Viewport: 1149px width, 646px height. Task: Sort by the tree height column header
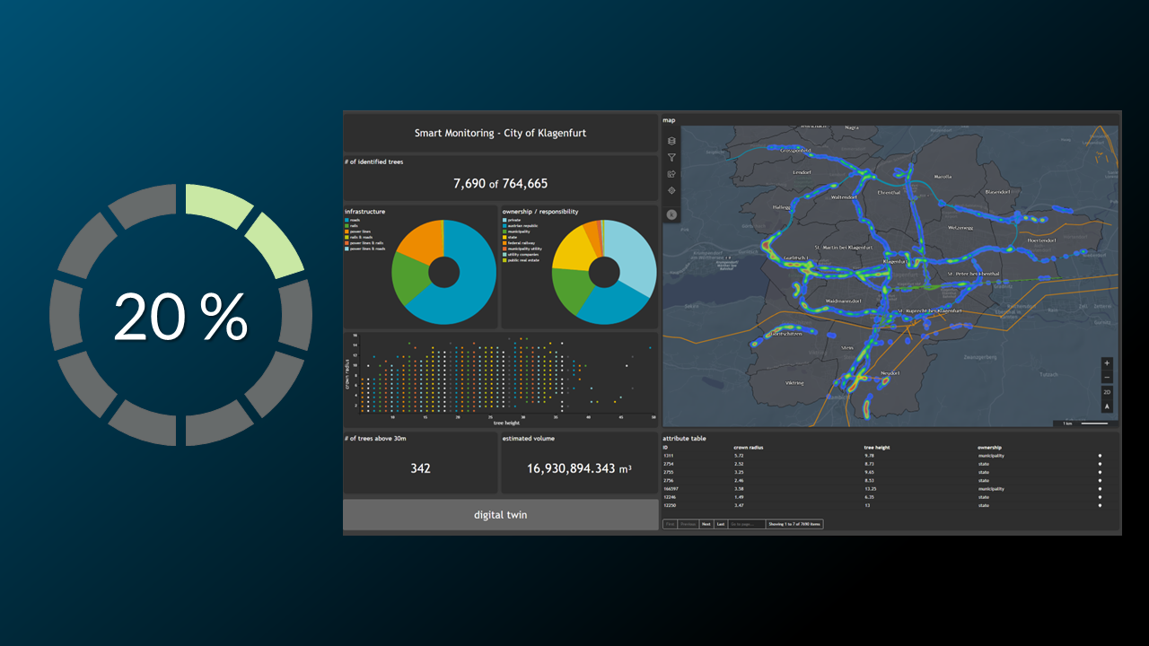[877, 447]
